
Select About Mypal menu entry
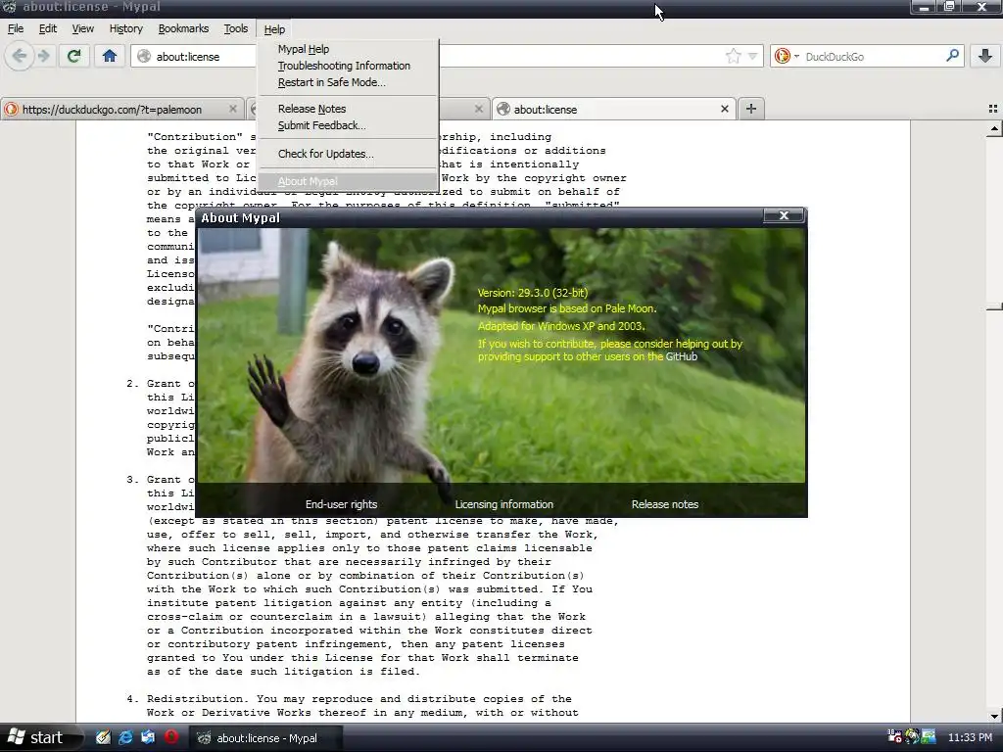pyautogui.click(x=348, y=181)
